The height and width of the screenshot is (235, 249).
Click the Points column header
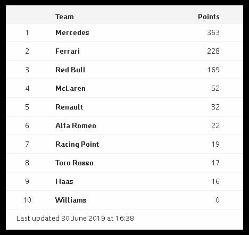tap(209, 17)
